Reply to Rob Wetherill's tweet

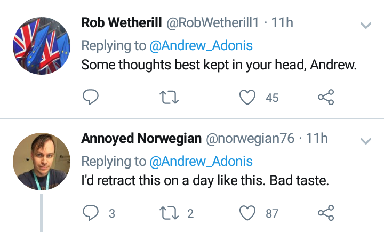point(91,97)
